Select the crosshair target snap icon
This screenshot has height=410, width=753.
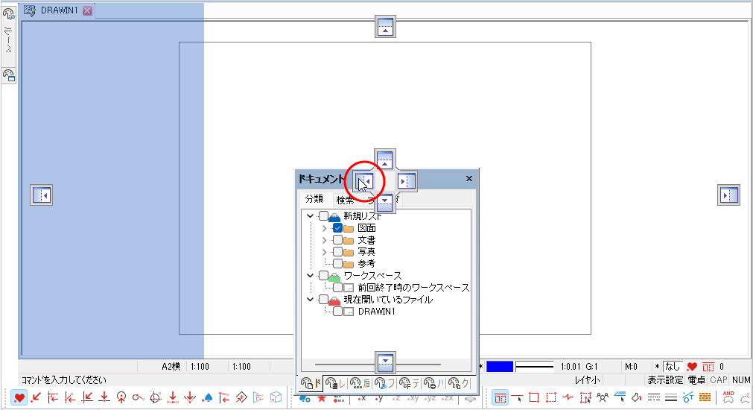[155, 398]
